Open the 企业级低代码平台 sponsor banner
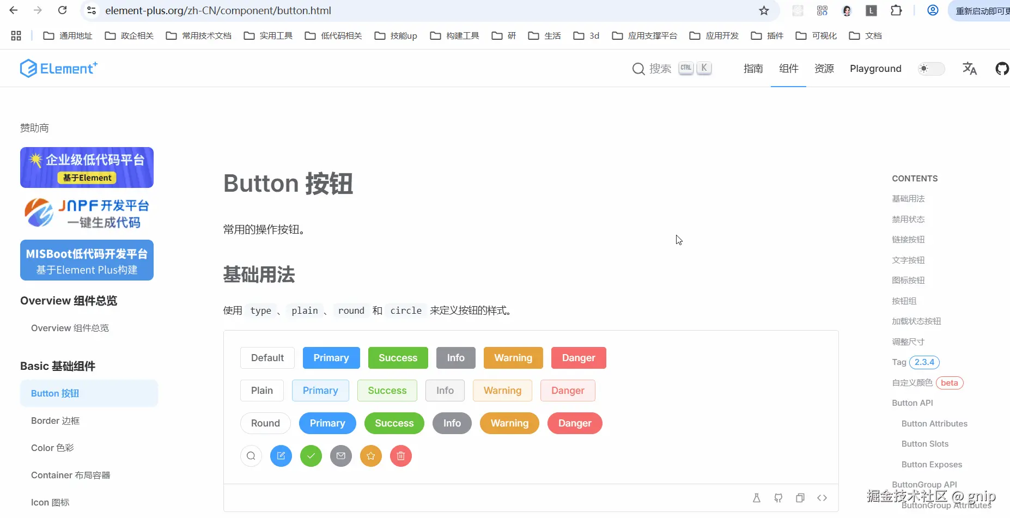This screenshot has height=518, width=1010. point(87,167)
